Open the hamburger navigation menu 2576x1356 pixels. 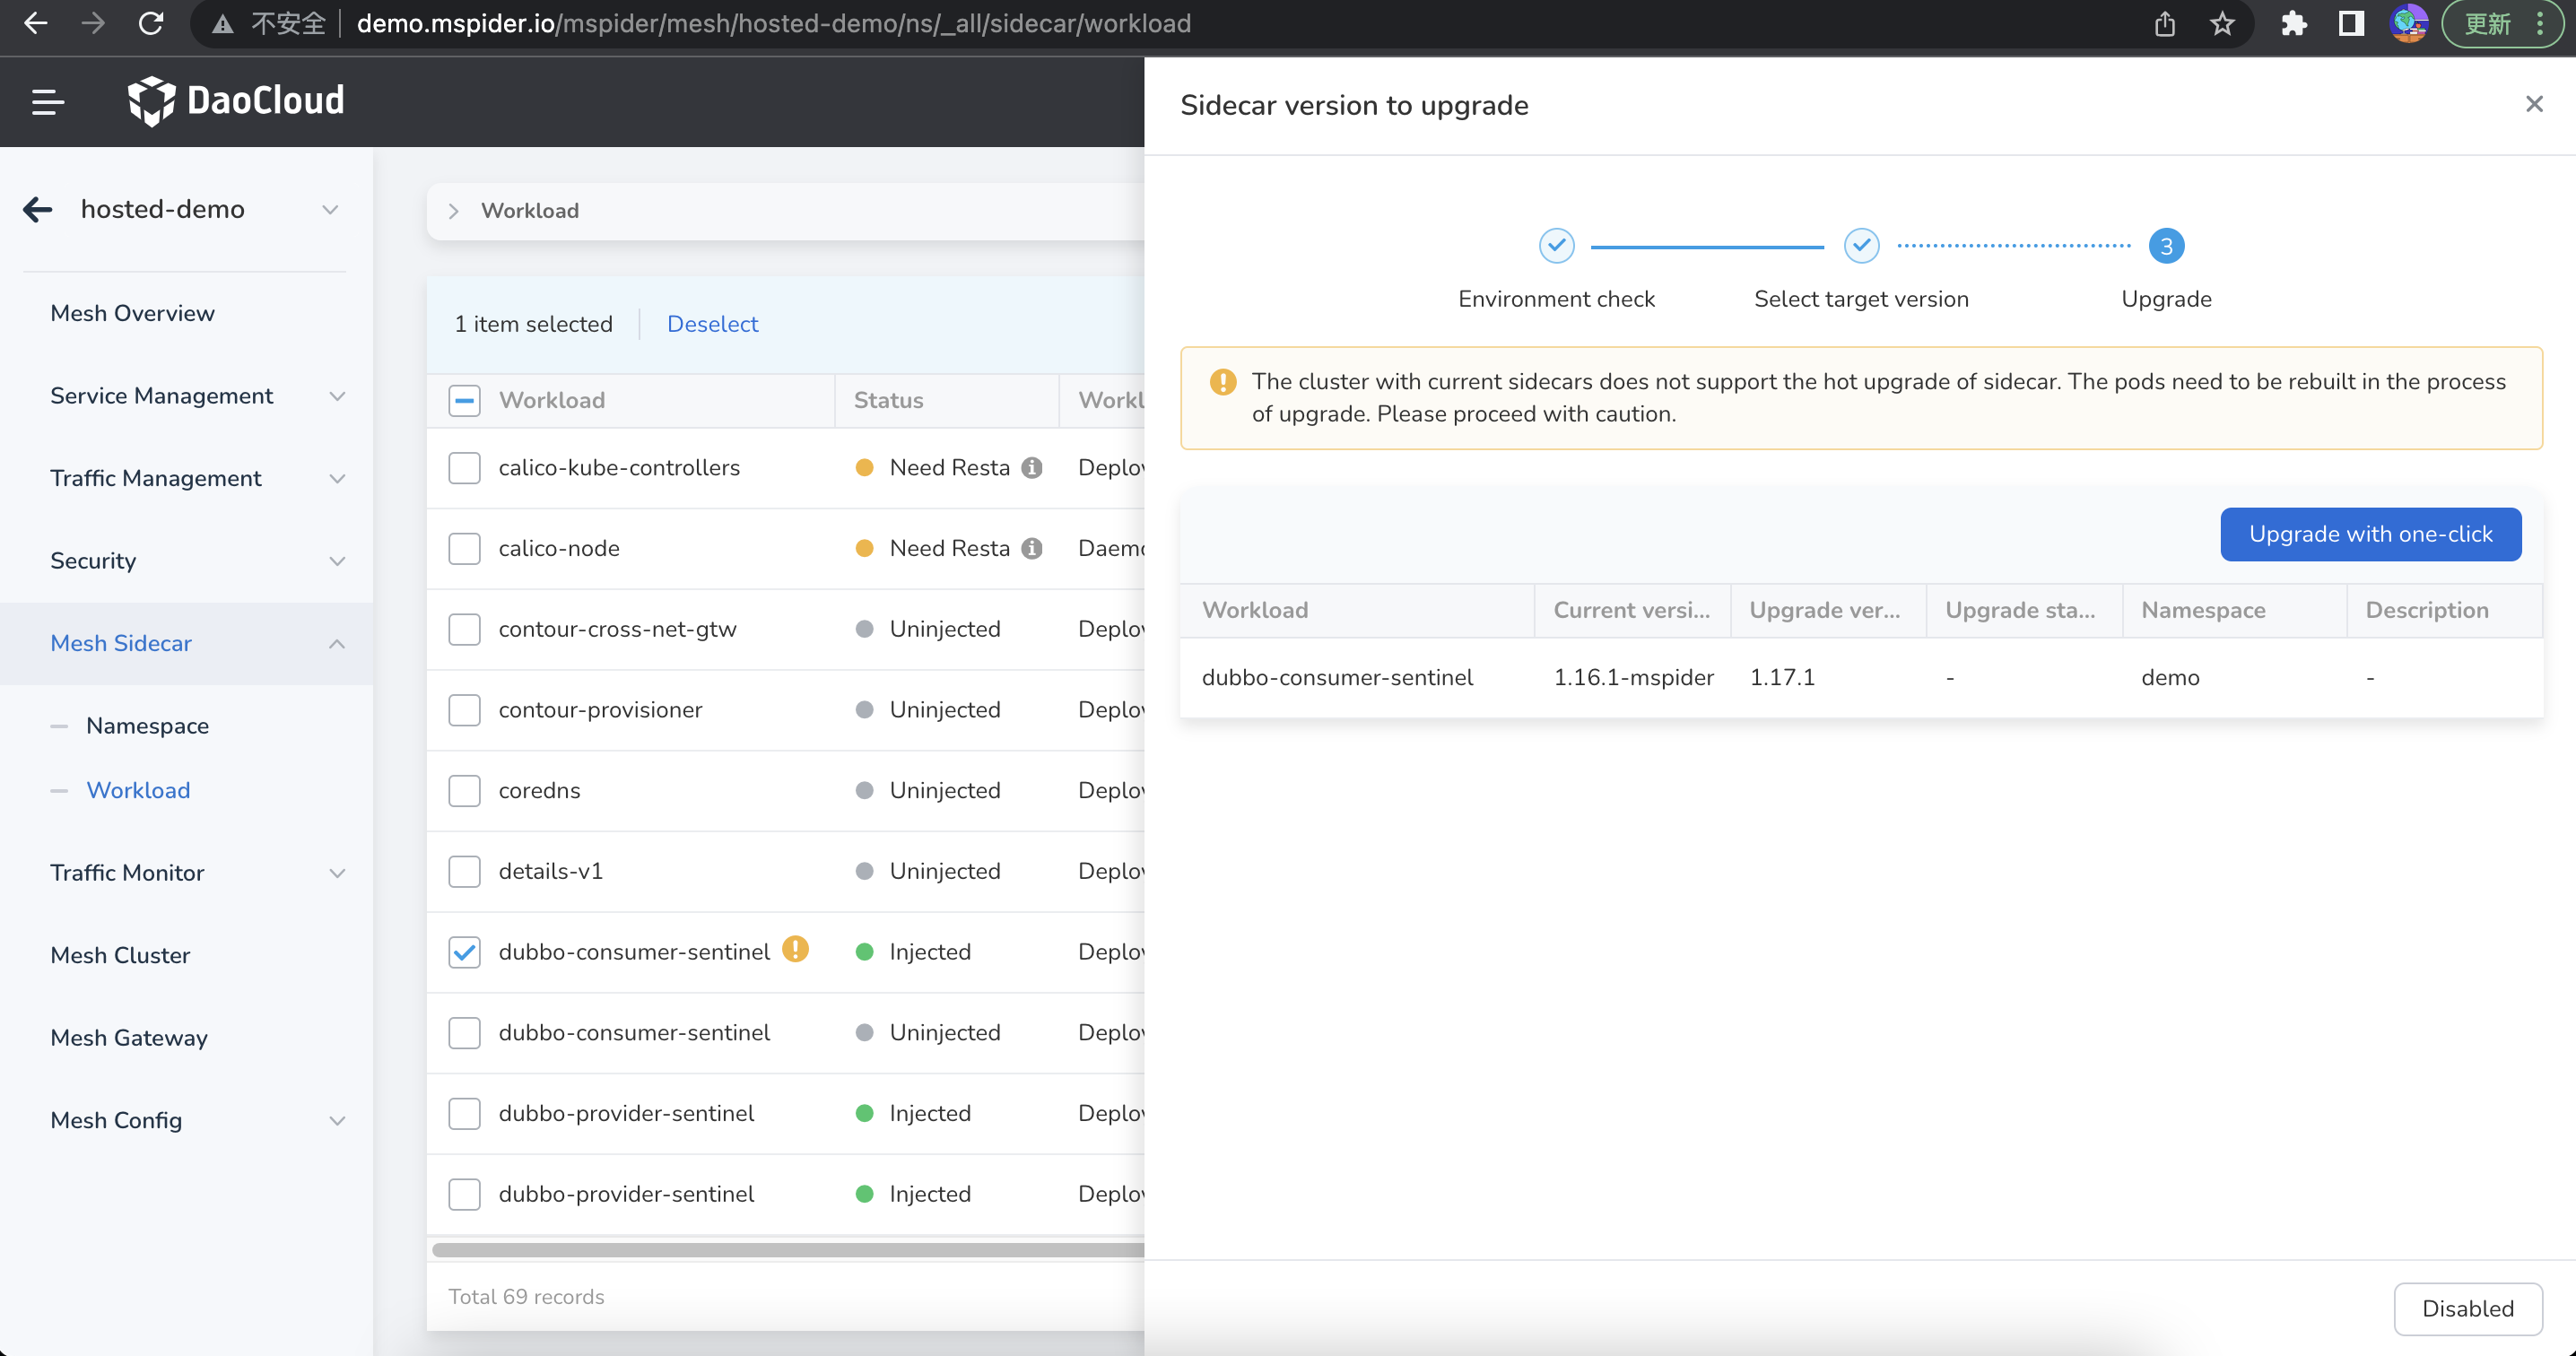point(47,101)
